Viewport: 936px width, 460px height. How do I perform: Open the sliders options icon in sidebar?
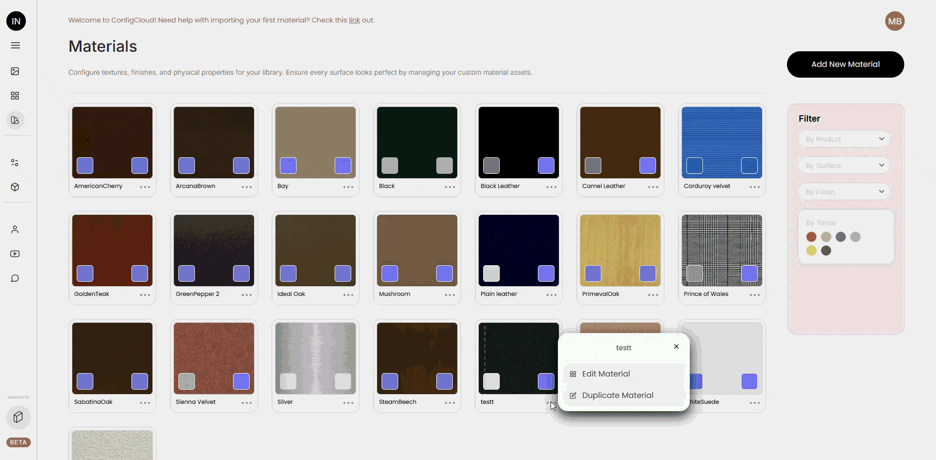click(x=15, y=163)
